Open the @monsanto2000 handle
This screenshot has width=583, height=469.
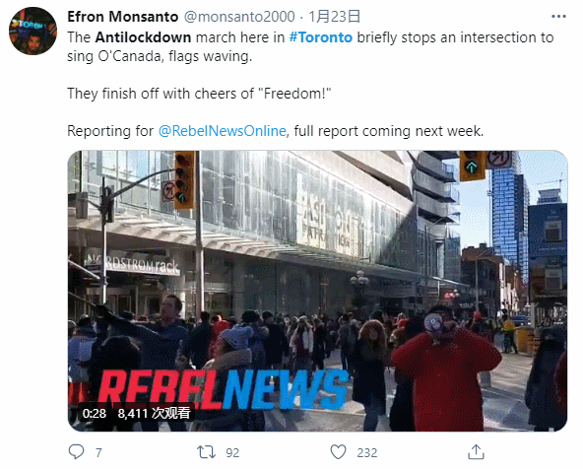239,17
